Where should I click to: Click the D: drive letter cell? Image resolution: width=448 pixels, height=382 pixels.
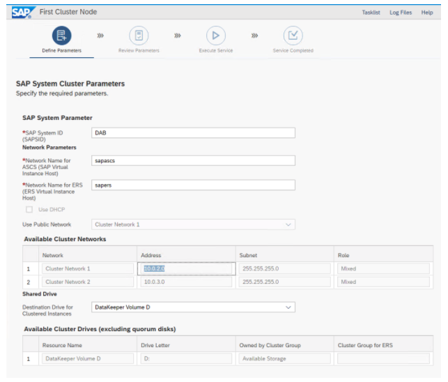tap(186, 359)
